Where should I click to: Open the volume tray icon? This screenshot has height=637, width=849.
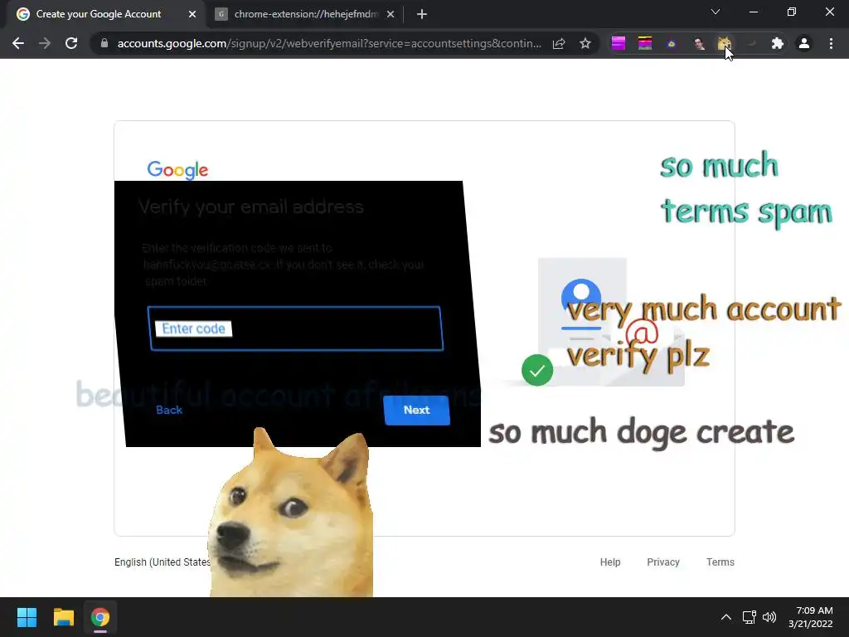769,617
